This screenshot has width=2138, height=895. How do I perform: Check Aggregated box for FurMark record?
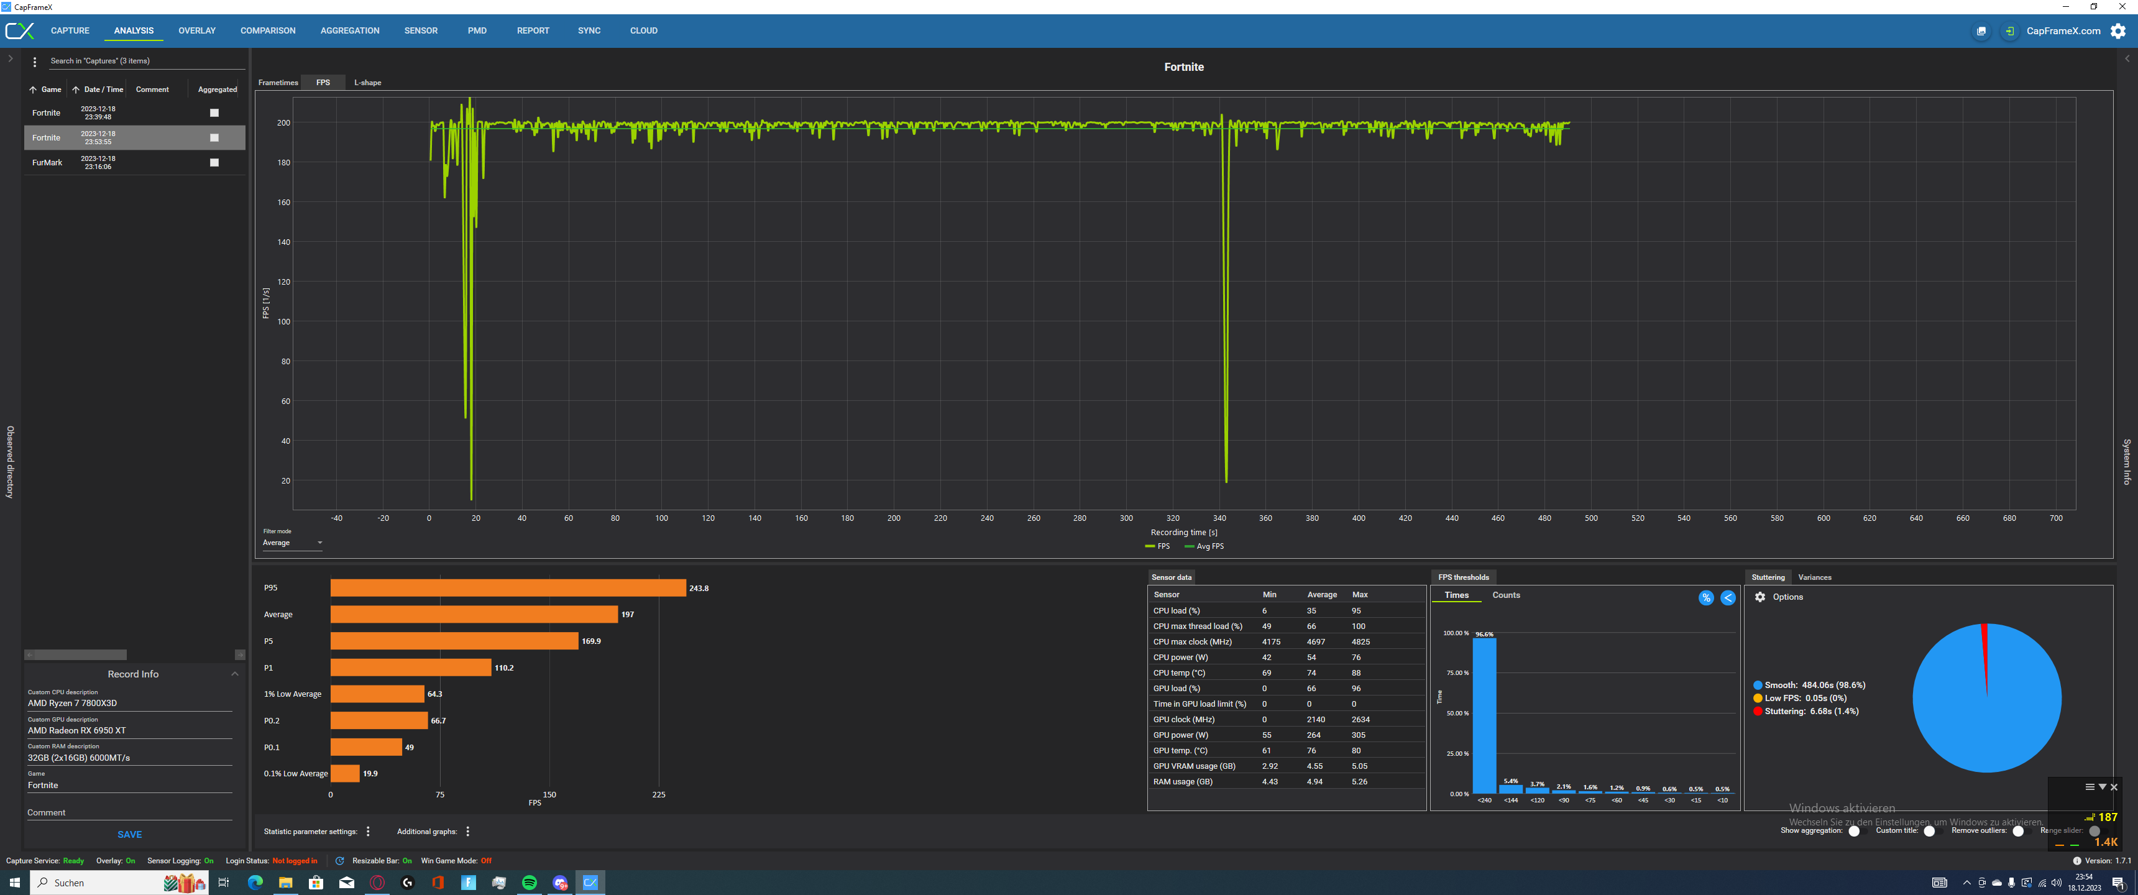pos(214,163)
